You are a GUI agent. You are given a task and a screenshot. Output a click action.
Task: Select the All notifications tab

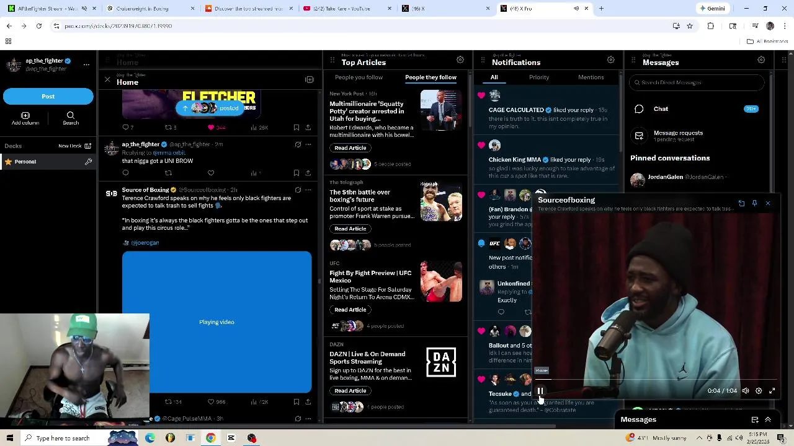494,77
